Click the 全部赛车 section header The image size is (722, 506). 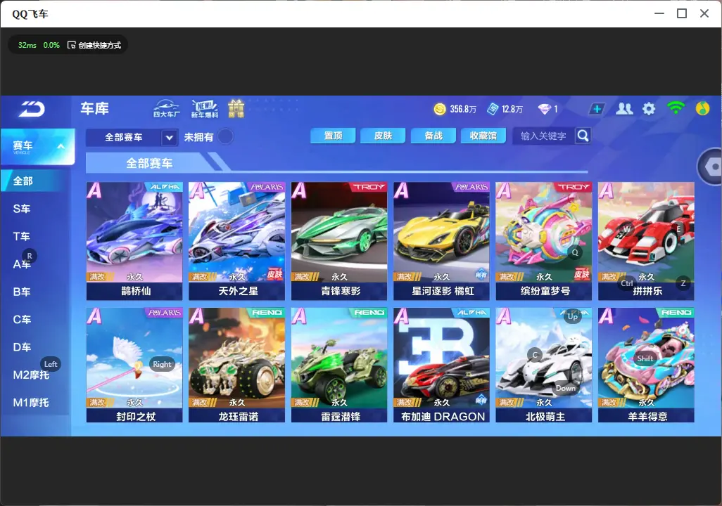pos(149,163)
